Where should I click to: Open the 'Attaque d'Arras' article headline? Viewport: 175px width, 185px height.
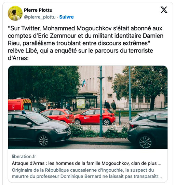pos(86,163)
